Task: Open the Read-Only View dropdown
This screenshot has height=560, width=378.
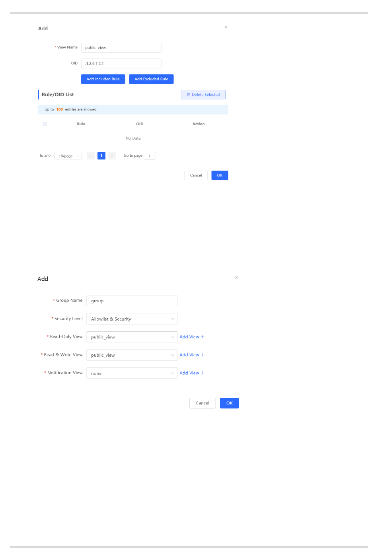Action: point(132,337)
